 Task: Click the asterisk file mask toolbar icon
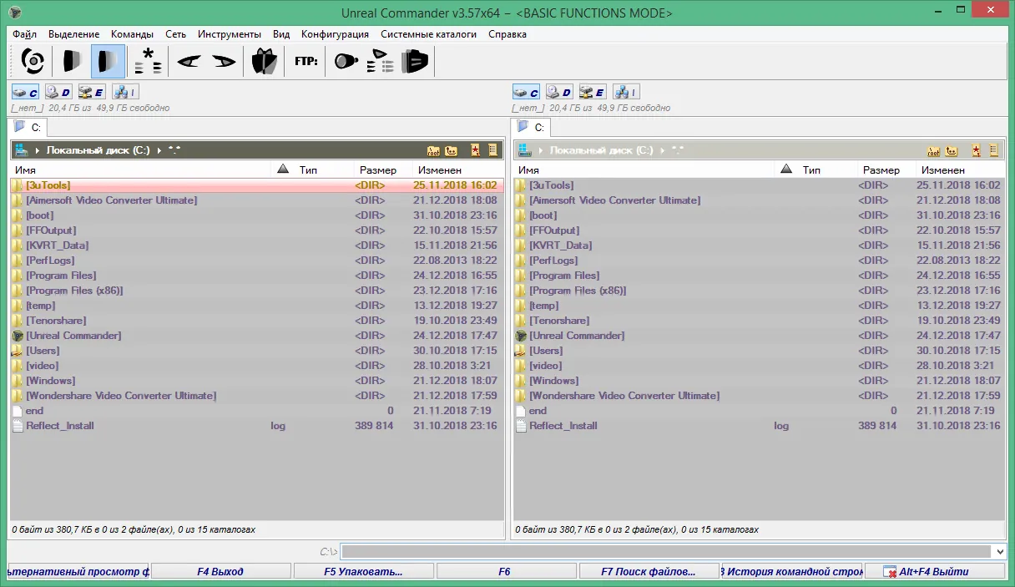pyautogui.click(x=148, y=61)
